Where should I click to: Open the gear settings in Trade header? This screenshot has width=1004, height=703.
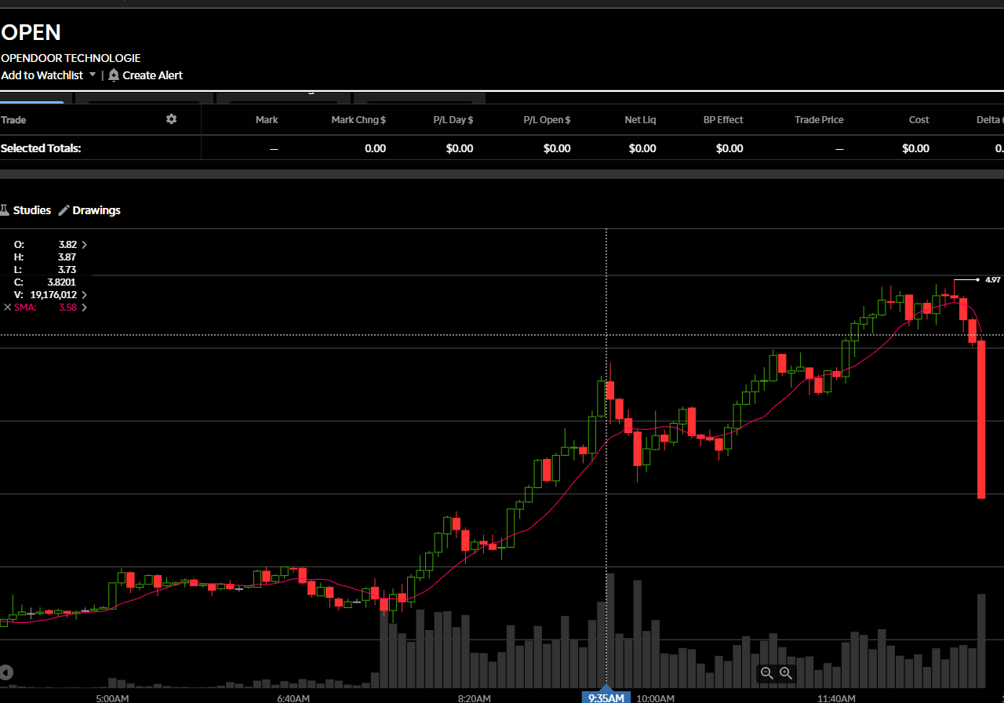(171, 119)
